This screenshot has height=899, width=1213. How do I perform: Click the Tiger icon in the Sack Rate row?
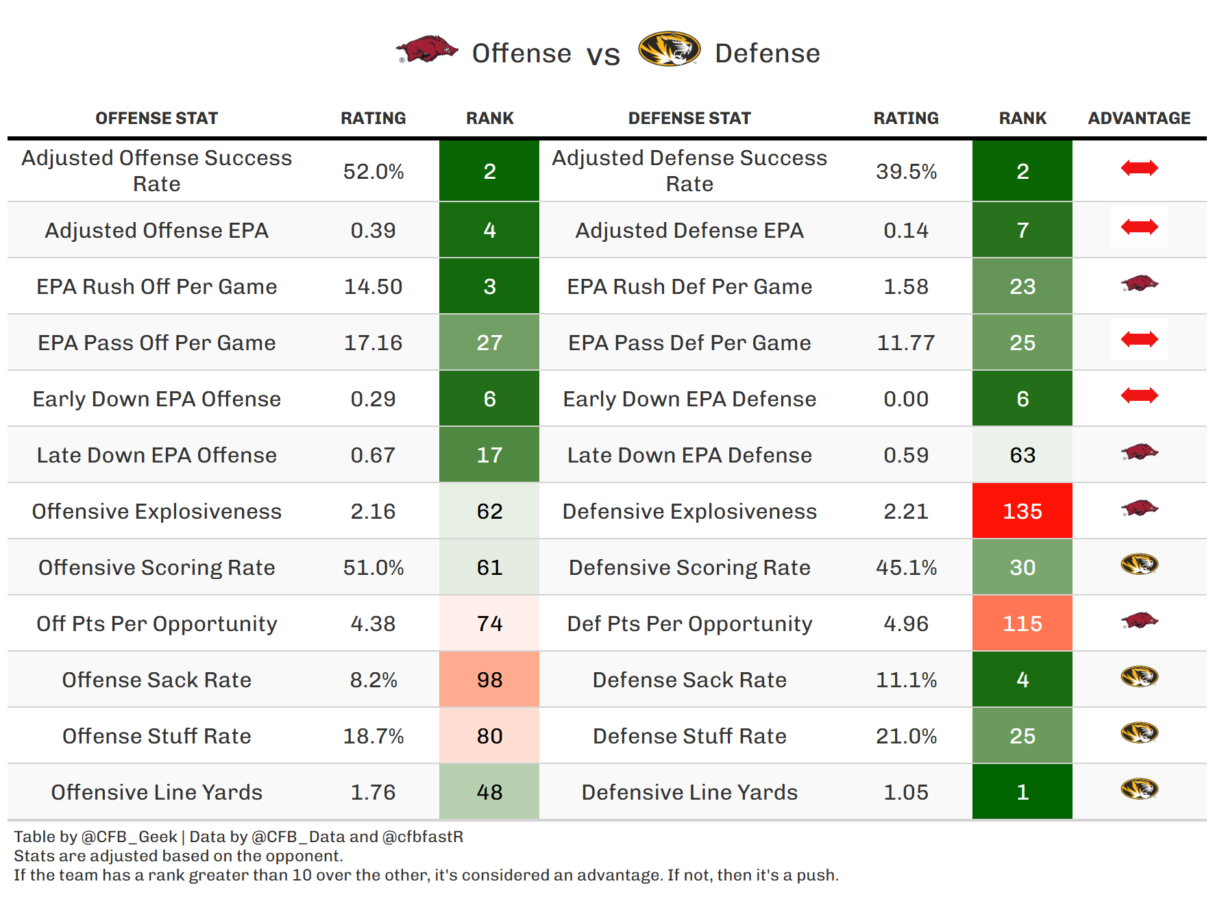(1139, 677)
